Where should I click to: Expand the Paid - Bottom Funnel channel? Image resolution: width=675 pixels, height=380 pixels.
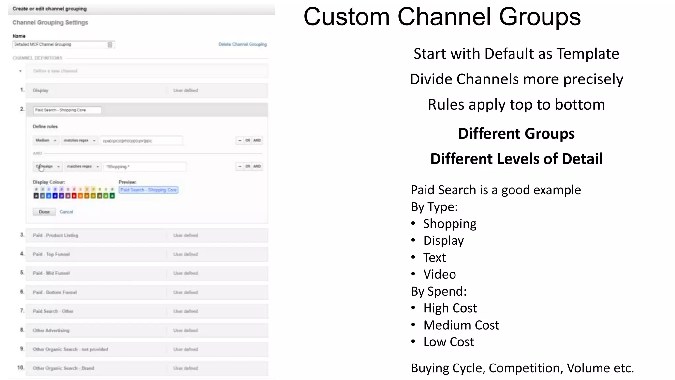[x=147, y=292]
